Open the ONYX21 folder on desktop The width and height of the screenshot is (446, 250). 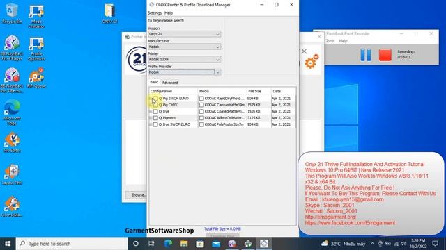(109, 13)
